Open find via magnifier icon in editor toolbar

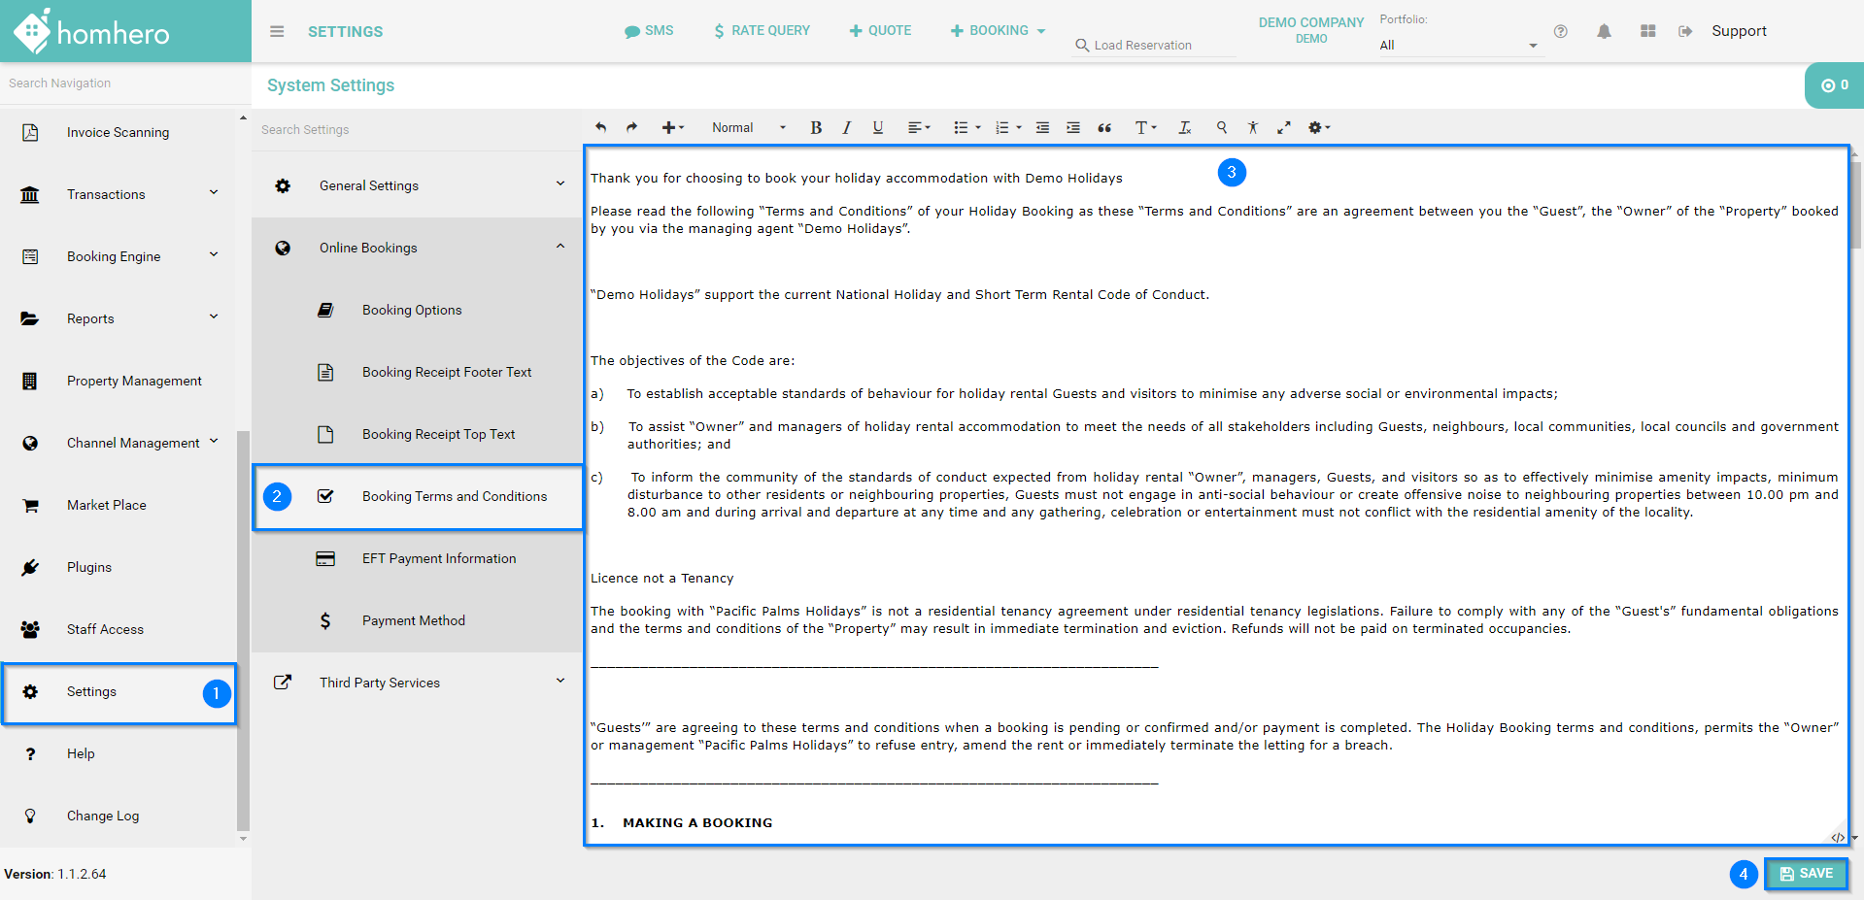(1222, 127)
